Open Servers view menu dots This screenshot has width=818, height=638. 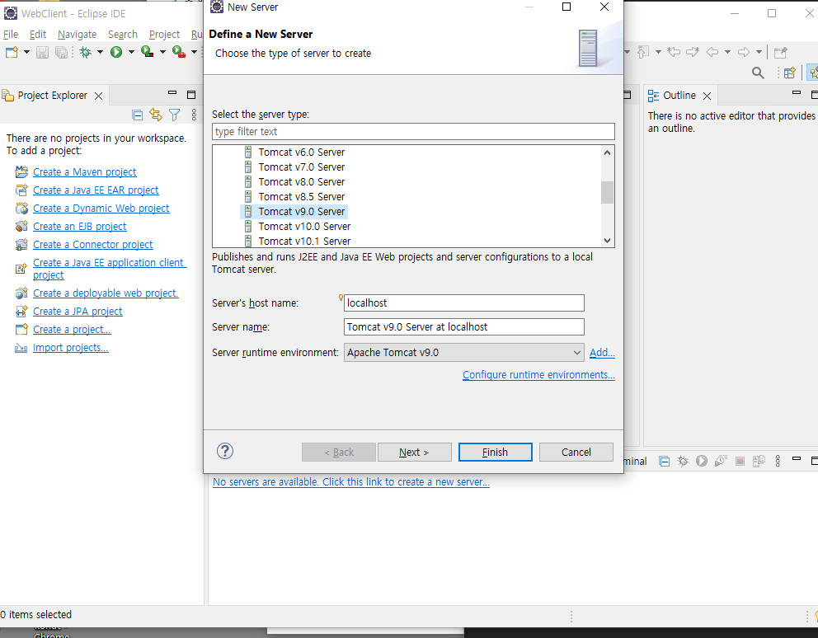(778, 461)
